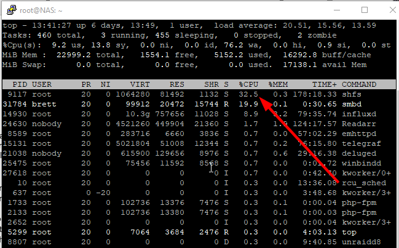Minimize the root@NAS terminal window
The height and width of the screenshot is (248, 399).
click(337, 10)
